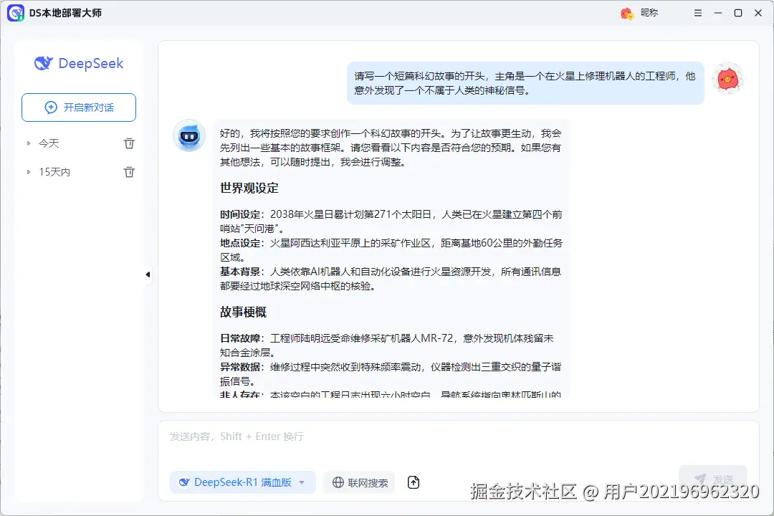Image resolution: width=774 pixels, height=516 pixels.
Task: Open the hamburger menu in title bar
Action: [697, 12]
